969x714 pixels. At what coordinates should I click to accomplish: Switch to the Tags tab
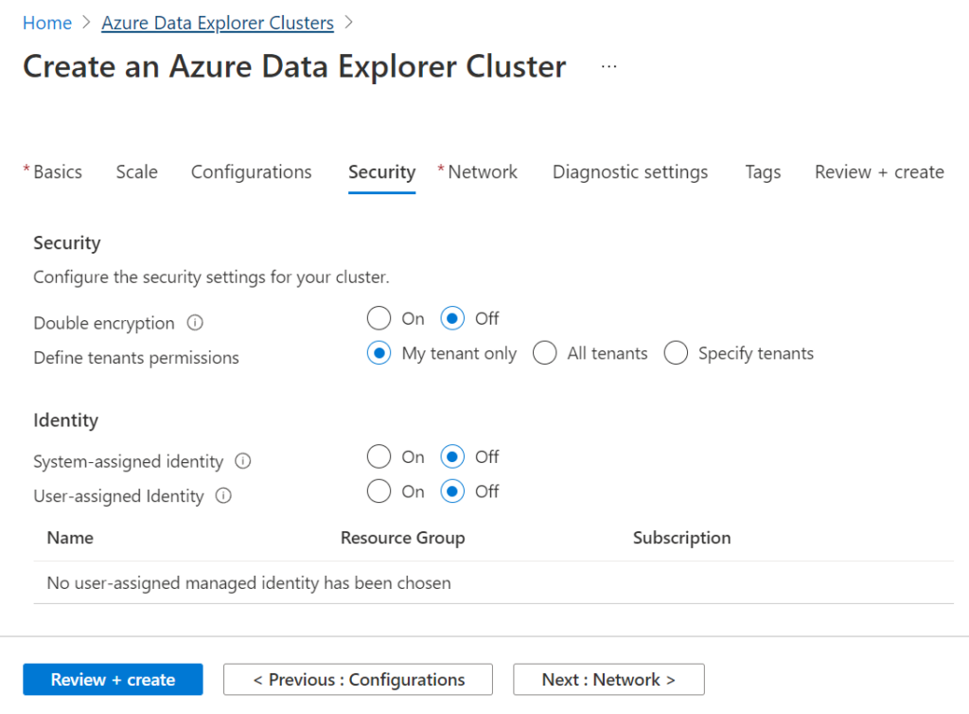(x=763, y=172)
